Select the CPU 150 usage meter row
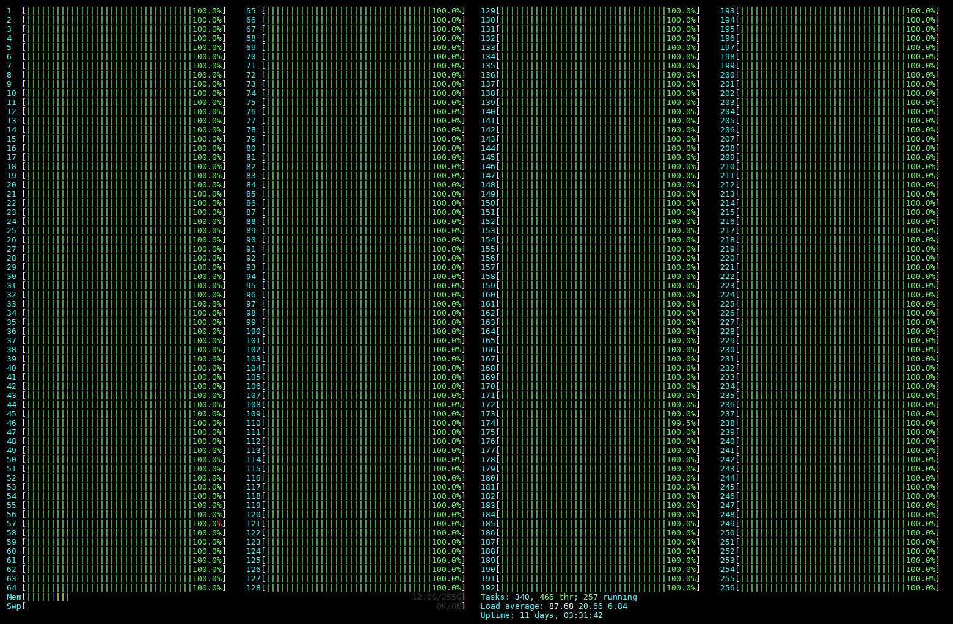Viewport: 953px width, 624px height. (x=590, y=203)
